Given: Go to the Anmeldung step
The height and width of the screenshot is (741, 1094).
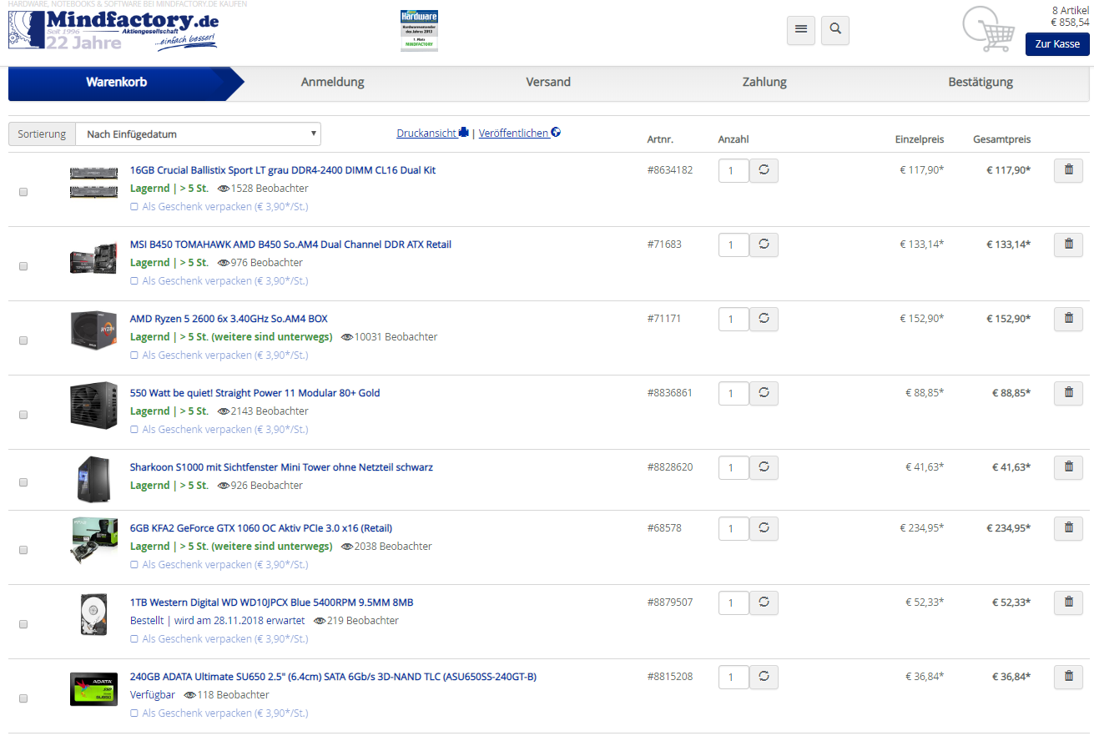Looking at the screenshot, I should pos(332,82).
